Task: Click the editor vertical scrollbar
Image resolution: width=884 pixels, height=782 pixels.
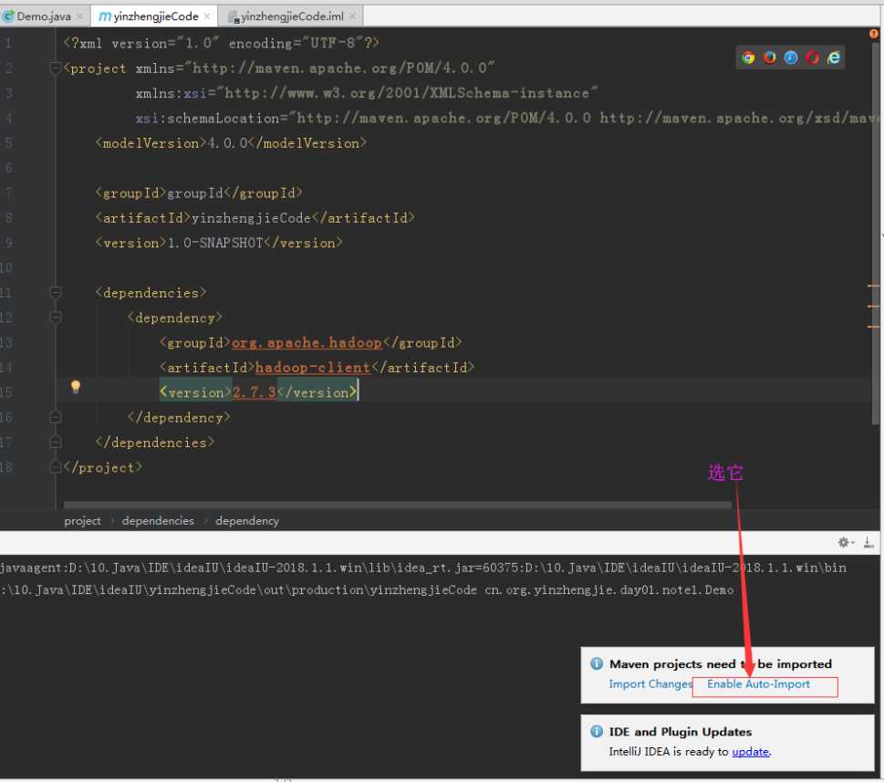Action: [x=876, y=234]
